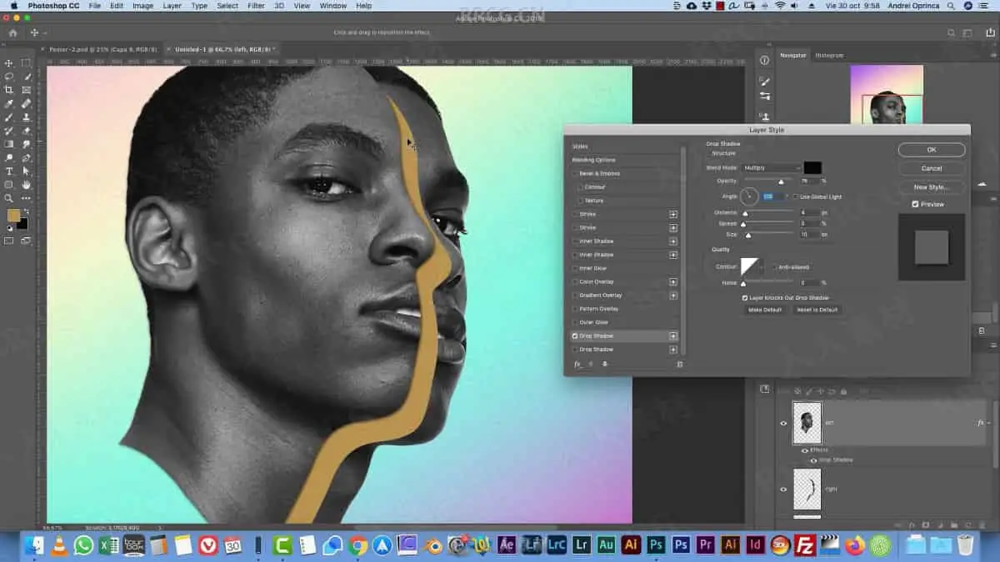Click Cancel in Layer Style dialog
This screenshot has width=1000, height=562.
coord(932,168)
